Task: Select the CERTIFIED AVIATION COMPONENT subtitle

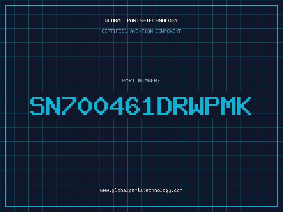Action: (141, 31)
